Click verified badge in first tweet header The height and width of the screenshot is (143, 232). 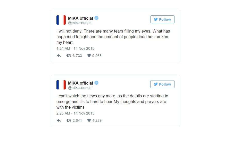[x=96, y=18]
